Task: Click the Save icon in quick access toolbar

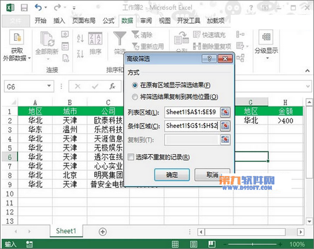Action: (x=24, y=8)
